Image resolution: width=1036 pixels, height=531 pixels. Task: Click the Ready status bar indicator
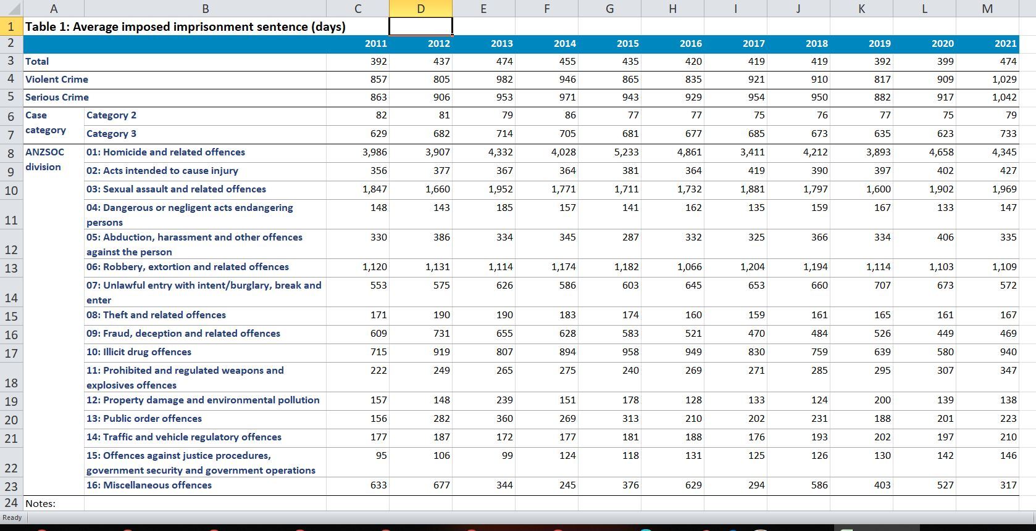point(12,517)
